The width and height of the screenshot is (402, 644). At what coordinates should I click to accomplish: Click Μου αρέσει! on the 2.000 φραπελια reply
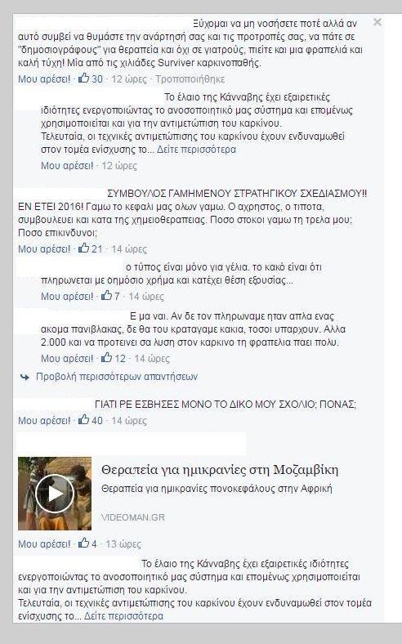click(67, 358)
